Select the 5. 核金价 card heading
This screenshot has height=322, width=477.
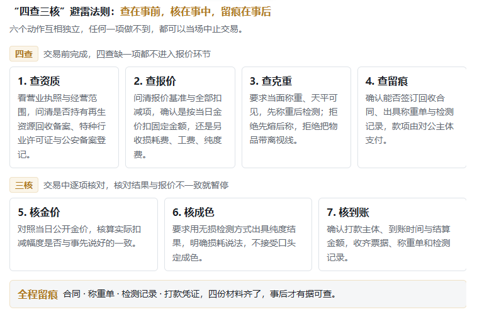(39, 212)
